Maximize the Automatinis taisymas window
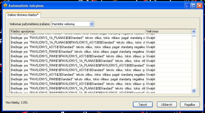 [193, 6]
